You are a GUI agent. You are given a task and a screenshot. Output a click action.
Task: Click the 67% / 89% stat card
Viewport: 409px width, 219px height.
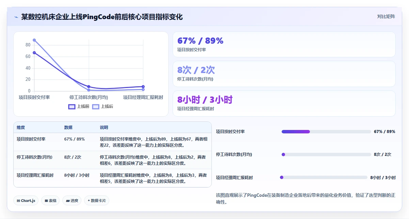tap(284, 44)
